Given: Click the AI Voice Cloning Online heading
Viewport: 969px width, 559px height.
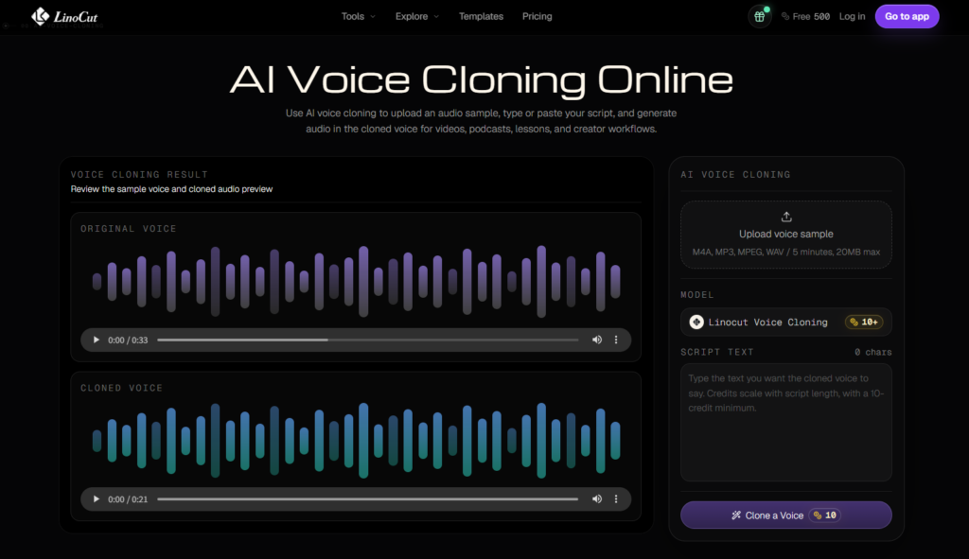Looking at the screenshot, I should (482, 79).
